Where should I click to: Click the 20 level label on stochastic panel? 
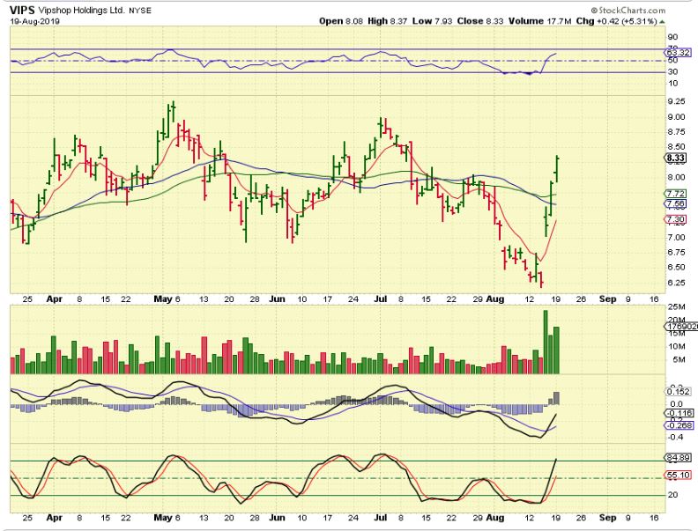pyautogui.click(x=673, y=495)
